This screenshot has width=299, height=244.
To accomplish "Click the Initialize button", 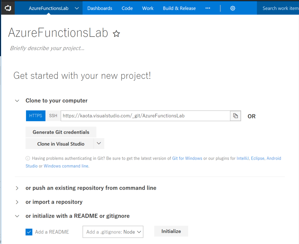I will pyautogui.click(x=171, y=231).
